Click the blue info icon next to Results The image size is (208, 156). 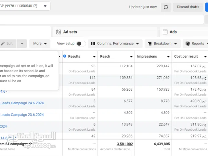pos(65,56)
